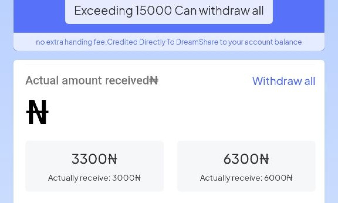
Task: Select the 6300₦ withdrawal option
Action: click(246, 166)
